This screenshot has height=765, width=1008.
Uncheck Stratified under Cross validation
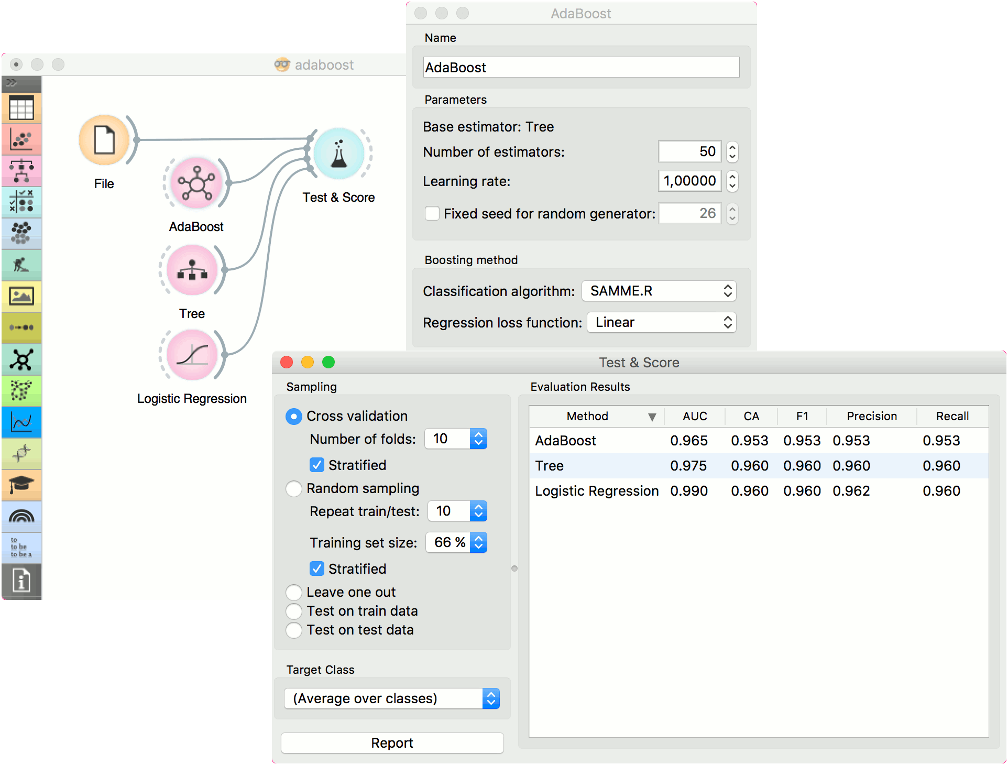317,465
